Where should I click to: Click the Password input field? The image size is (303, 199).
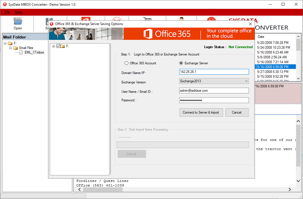click(x=214, y=100)
